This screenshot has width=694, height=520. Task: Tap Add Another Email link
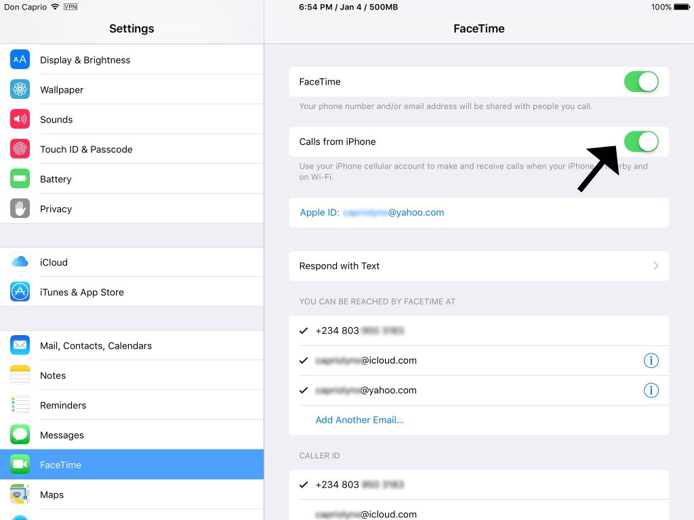359,420
